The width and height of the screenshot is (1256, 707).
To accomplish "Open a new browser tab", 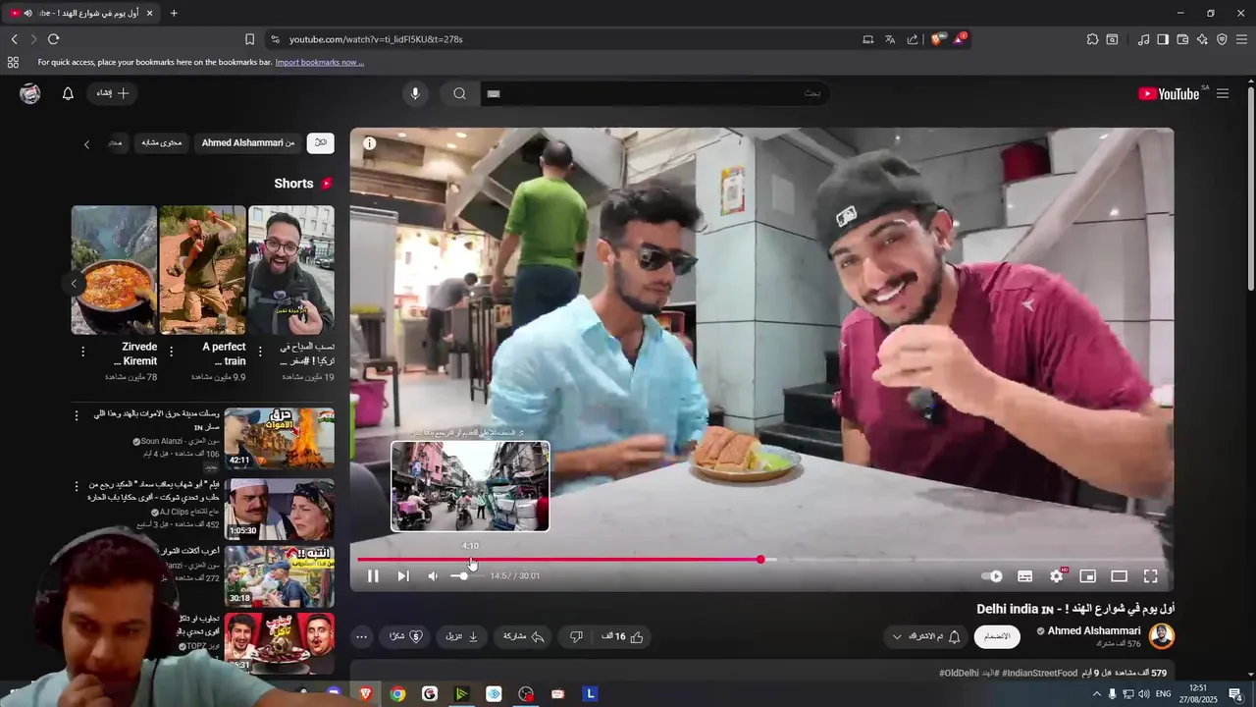I will pyautogui.click(x=174, y=13).
